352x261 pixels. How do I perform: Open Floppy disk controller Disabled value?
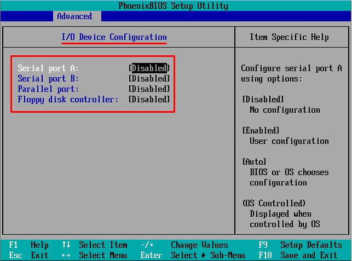[149, 99]
